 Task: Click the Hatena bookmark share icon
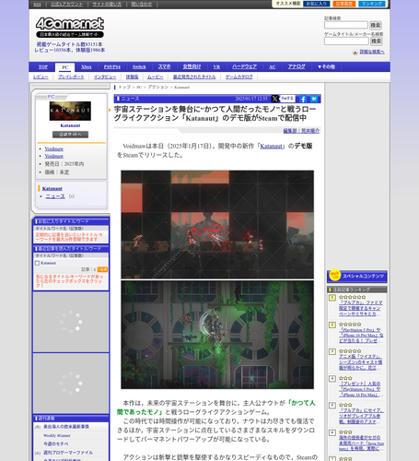click(x=314, y=99)
